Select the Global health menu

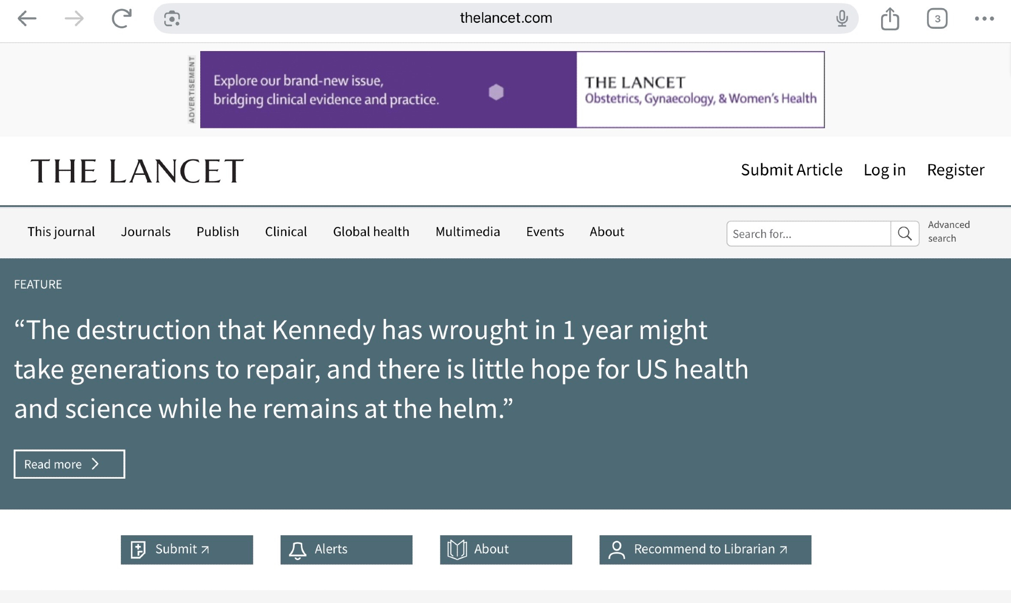pyautogui.click(x=371, y=231)
